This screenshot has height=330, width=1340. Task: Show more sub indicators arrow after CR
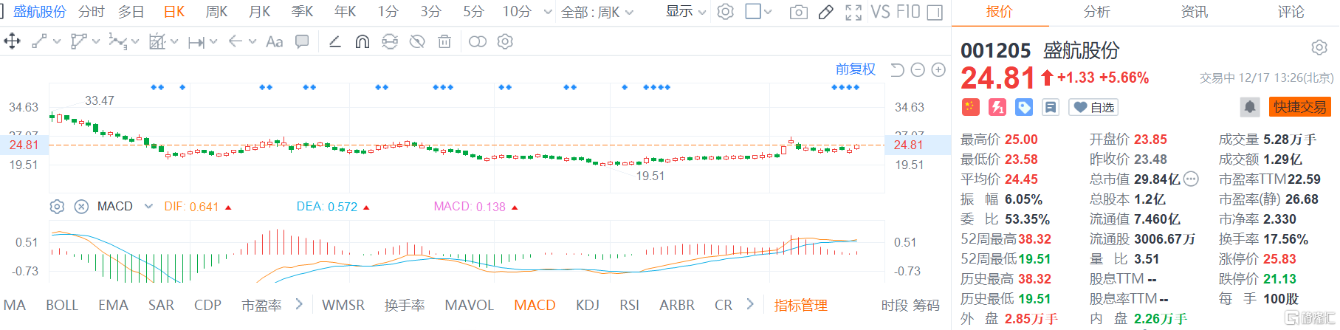750,304
